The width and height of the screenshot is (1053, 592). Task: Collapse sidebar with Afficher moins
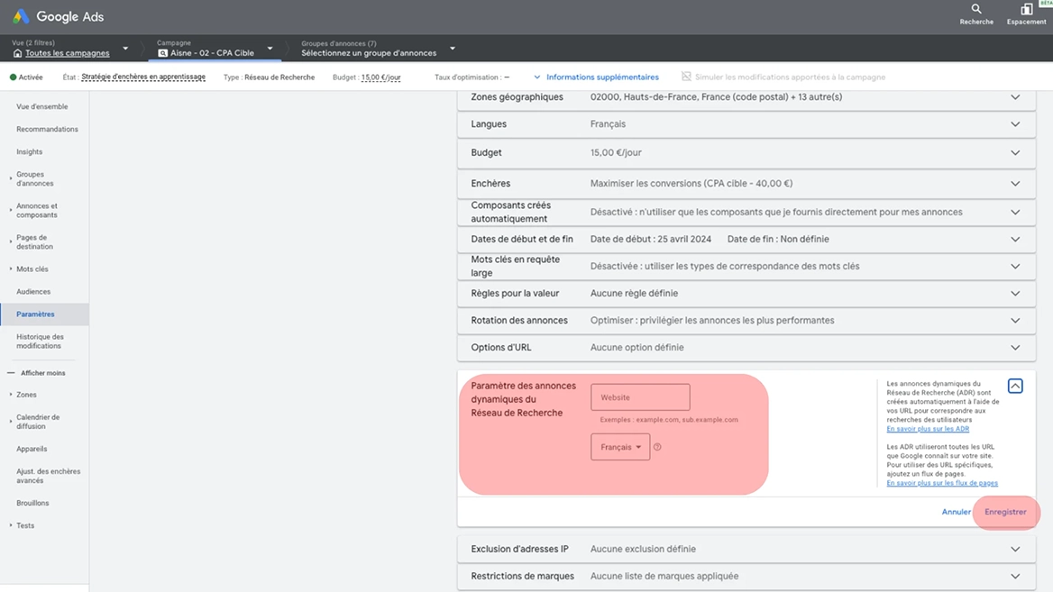(37, 373)
